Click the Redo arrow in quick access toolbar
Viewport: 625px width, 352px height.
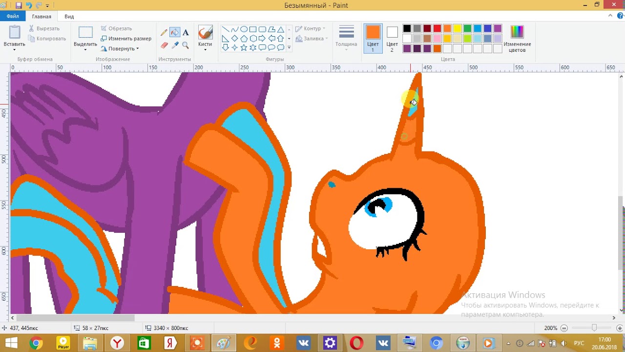[x=39, y=5]
